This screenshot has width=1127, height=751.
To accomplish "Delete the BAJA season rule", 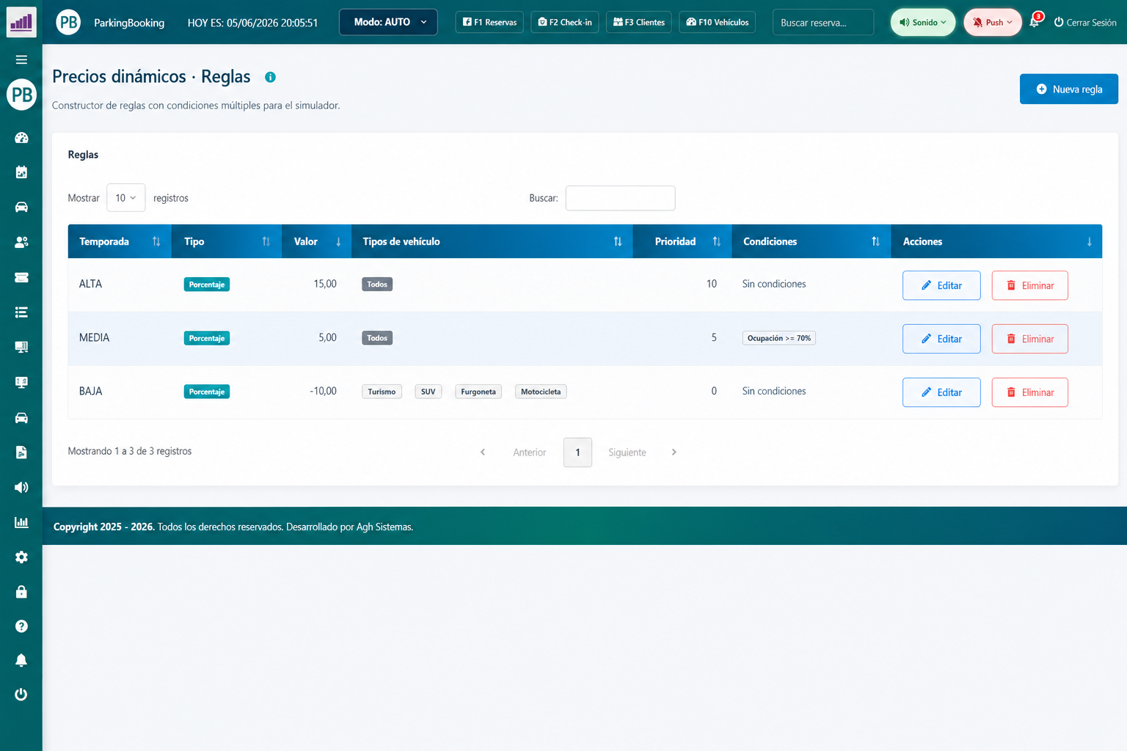I will click(1029, 392).
